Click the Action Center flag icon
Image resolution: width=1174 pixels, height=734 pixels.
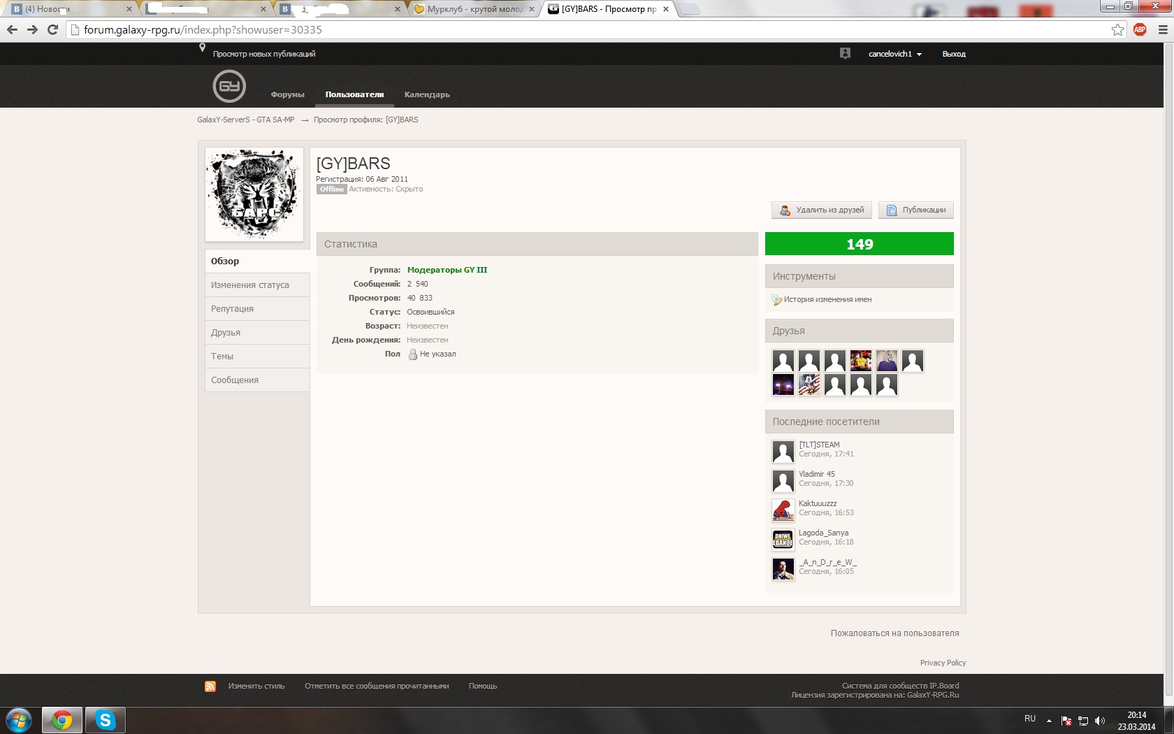[x=1066, y=721]
